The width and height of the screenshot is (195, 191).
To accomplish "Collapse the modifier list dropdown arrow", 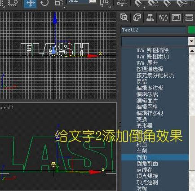I will point(191,41).
